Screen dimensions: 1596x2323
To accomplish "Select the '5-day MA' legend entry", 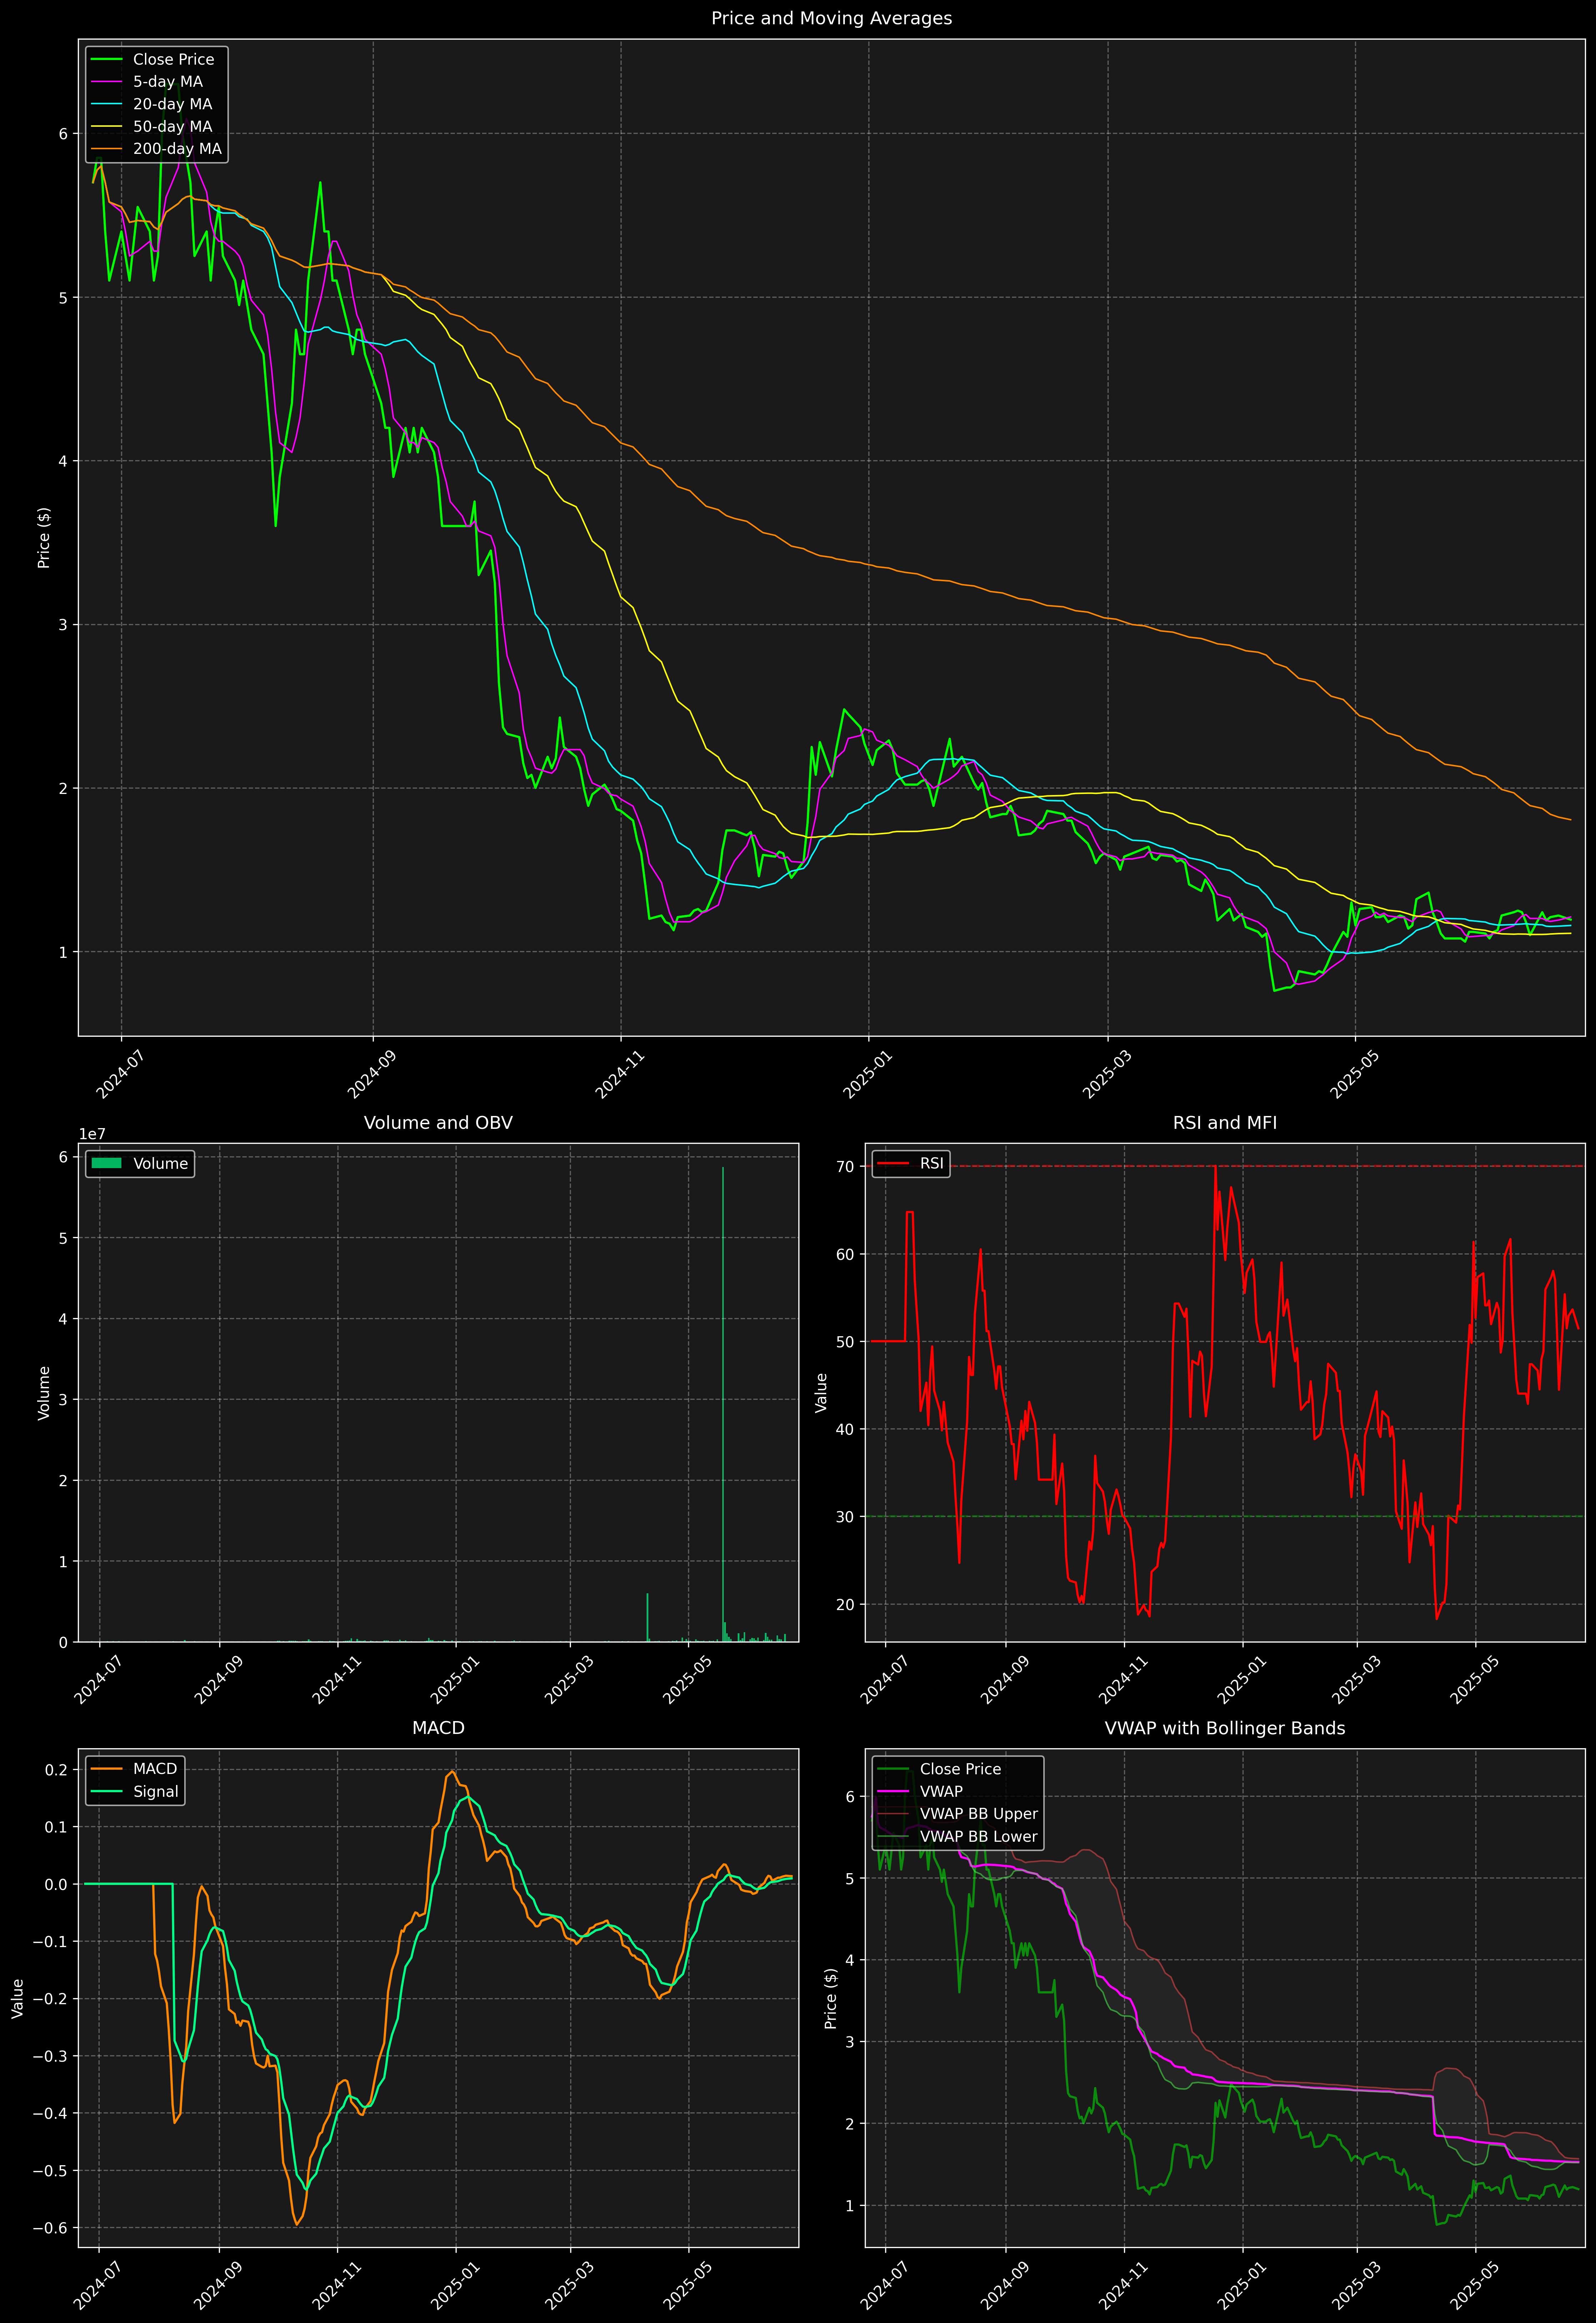I will pyautogui.click(x=168, y=82).
